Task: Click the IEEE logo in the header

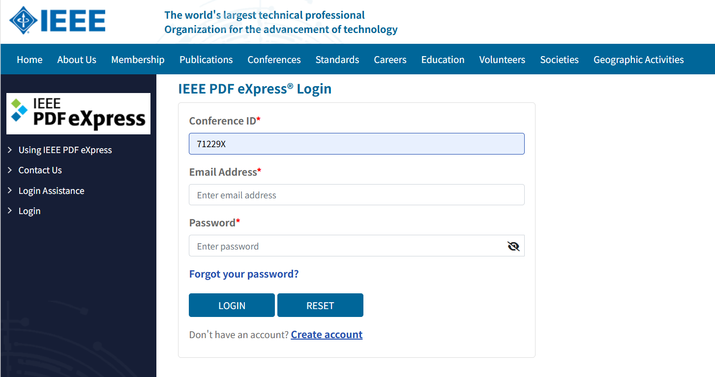Action: point(58,21)
